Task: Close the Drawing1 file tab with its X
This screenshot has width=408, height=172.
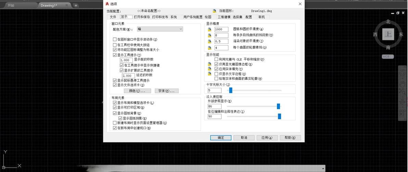Action: coord(67,5)
